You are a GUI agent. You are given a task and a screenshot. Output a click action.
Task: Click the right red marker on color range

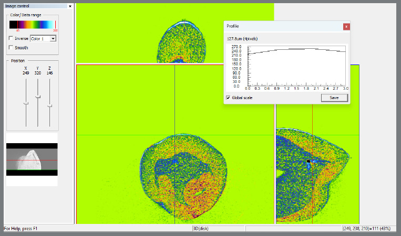click(55, 25)
